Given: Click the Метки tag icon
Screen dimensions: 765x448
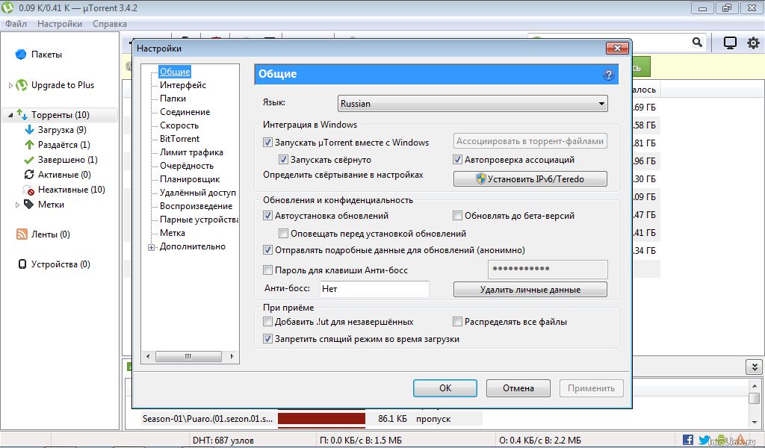Looking at the screenshot, I should pyautogui.click(x=29, y=205).
